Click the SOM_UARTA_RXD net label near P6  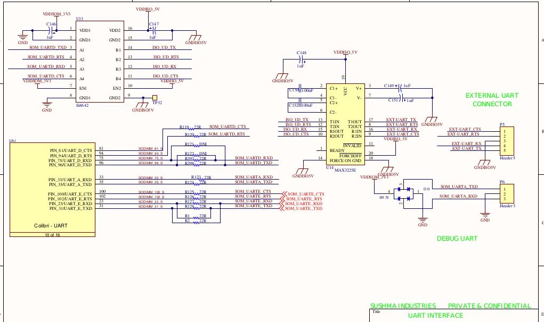coord(458,196)
